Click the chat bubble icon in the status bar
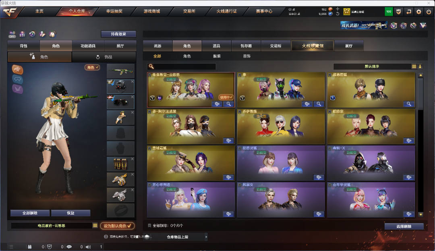Screen dimensions: 435x251 [69, 247]
